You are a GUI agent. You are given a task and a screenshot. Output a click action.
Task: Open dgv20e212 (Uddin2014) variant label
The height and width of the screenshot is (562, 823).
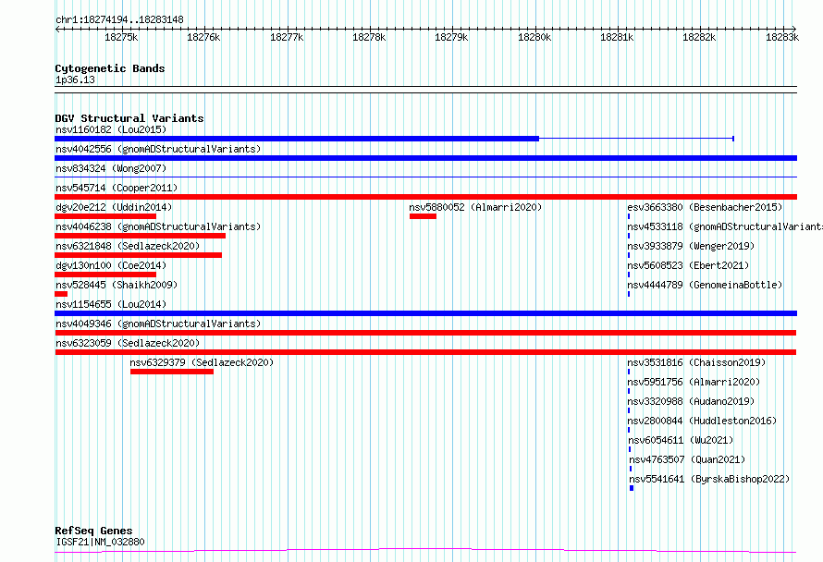[114, 207]
